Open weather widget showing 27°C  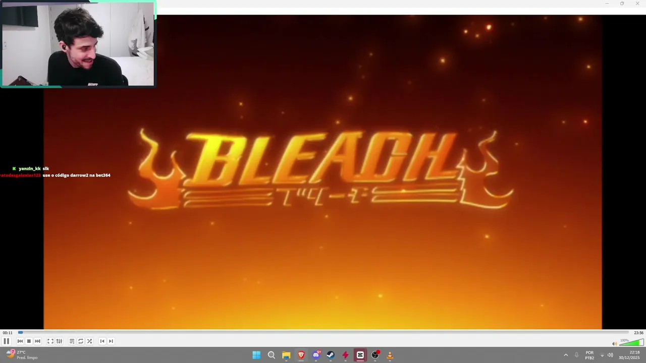pyautogui.click(x=22, y=355)
